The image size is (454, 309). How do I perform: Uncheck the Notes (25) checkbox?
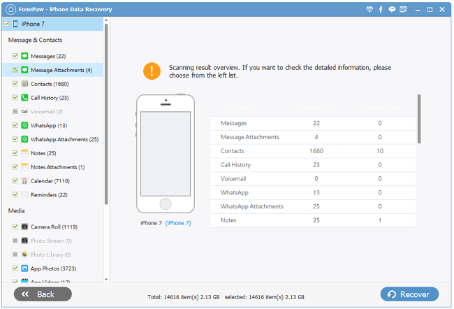click(x=15, y=153)
